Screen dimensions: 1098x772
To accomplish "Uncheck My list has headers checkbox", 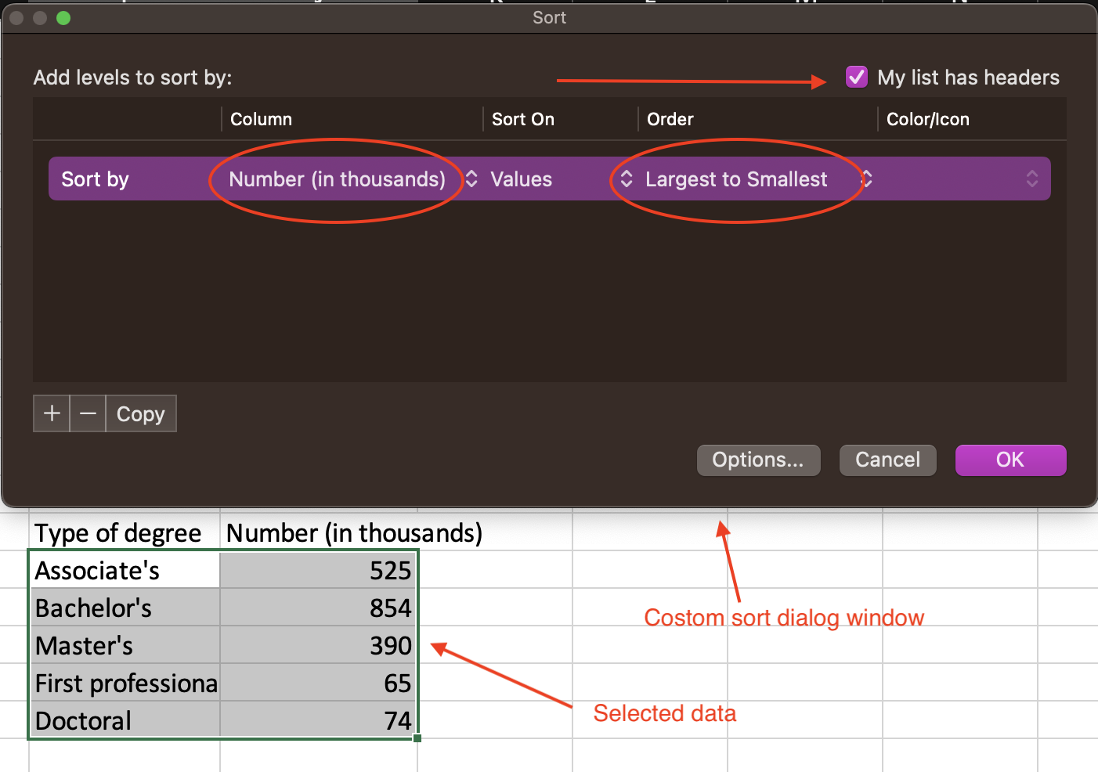I will click(x=856, y=78).
